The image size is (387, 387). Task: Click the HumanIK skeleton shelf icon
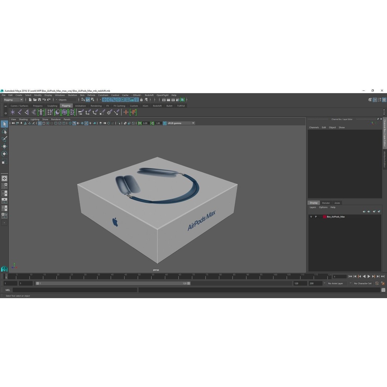41,112
